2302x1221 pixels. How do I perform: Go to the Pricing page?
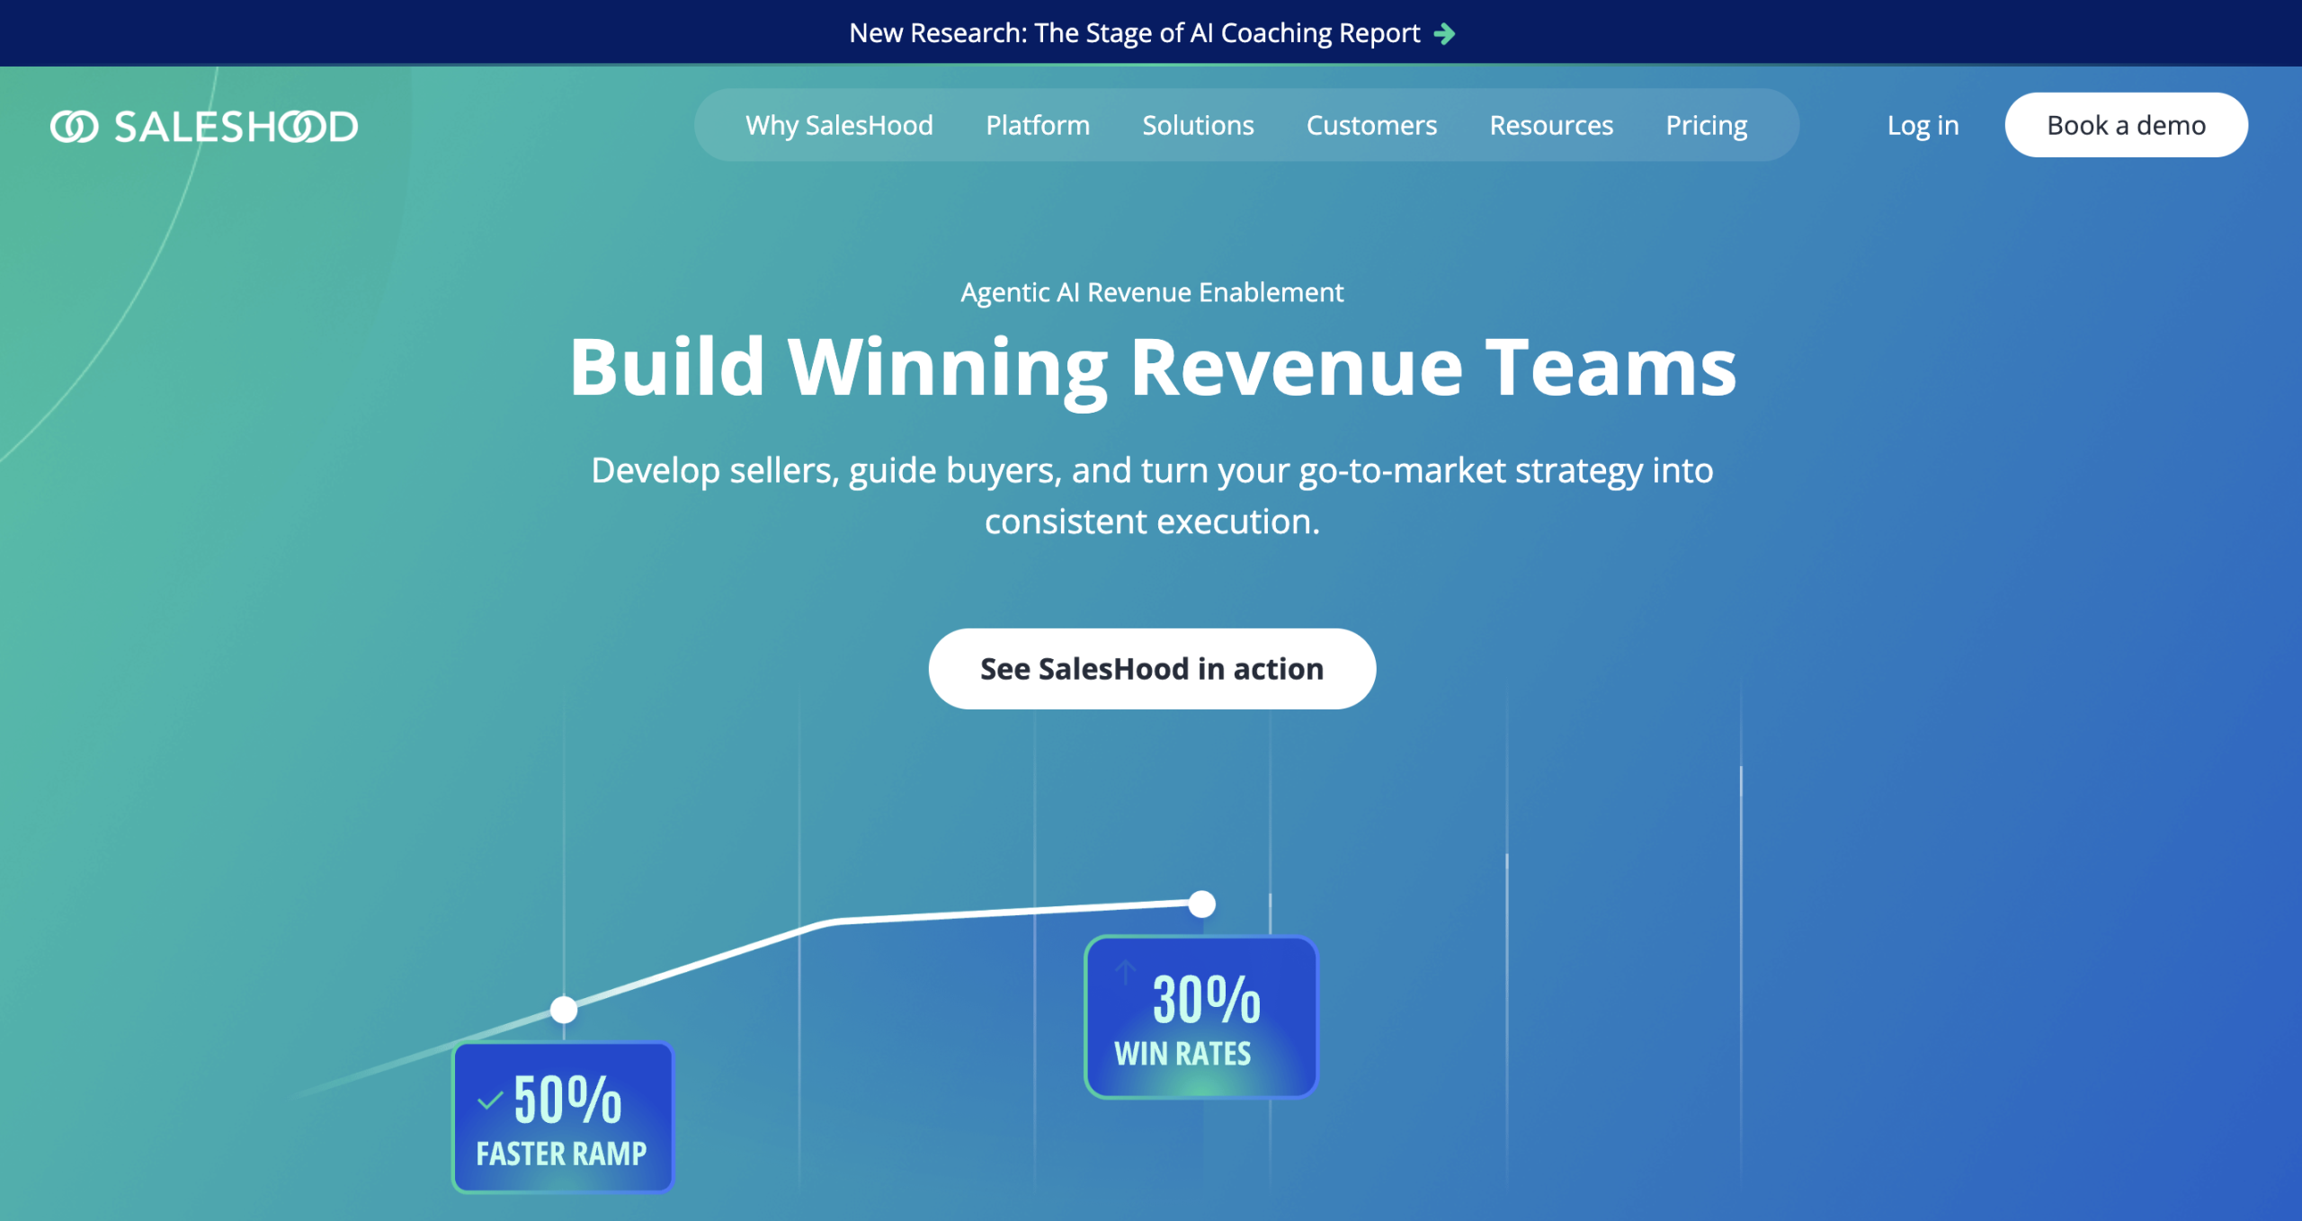click(x=1707, y=125)
